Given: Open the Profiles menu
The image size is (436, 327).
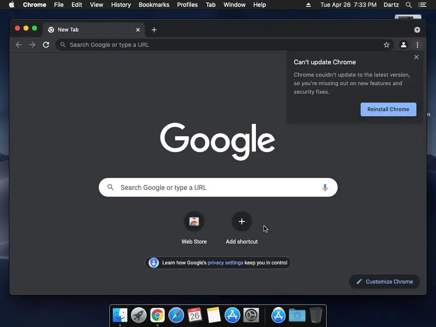Looking at the screenshot, I should [x=187, y=5].
